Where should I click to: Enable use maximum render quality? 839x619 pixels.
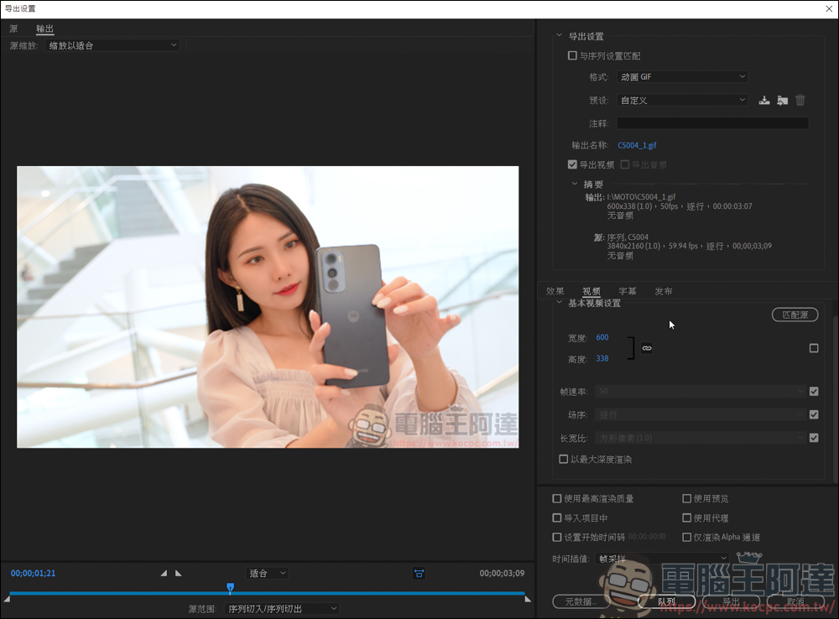click(556, 498)
